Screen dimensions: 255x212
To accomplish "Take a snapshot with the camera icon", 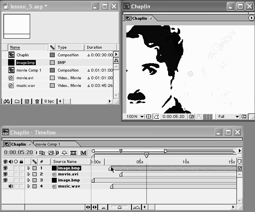I will (x=192, y=117).
